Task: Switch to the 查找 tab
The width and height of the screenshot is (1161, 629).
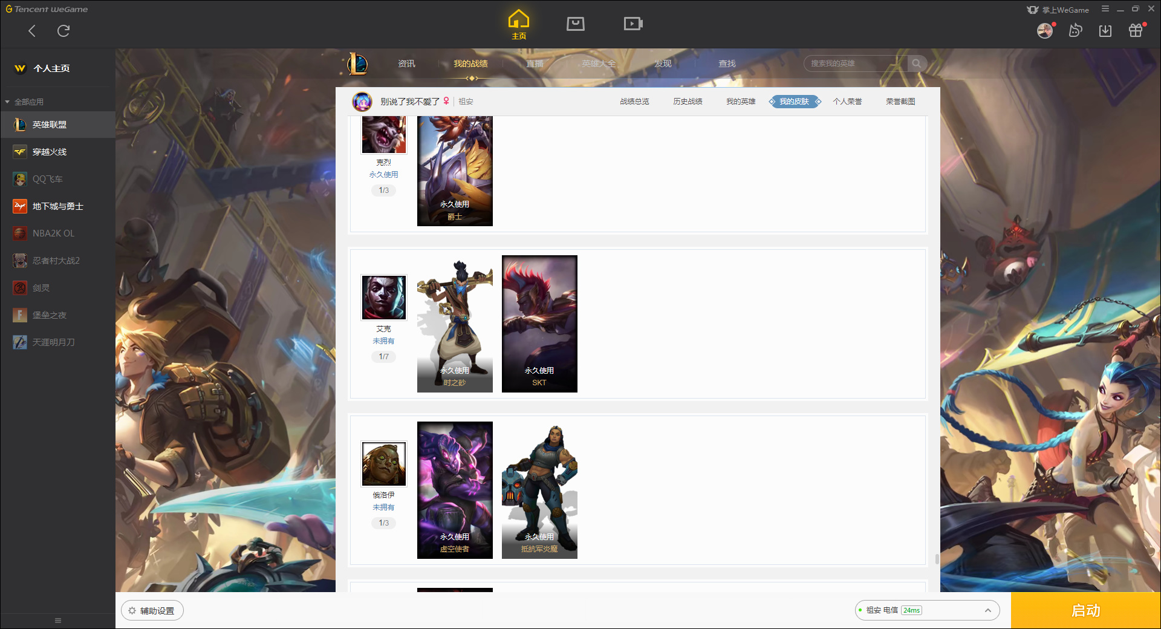Action: 727,64
